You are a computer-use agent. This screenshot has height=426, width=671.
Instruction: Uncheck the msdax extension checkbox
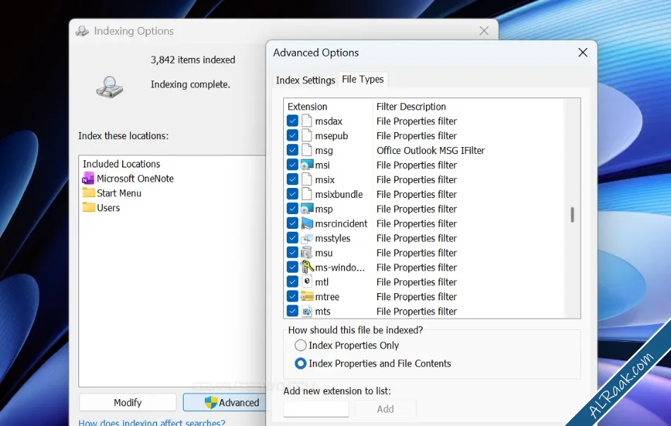coord(292,122)
